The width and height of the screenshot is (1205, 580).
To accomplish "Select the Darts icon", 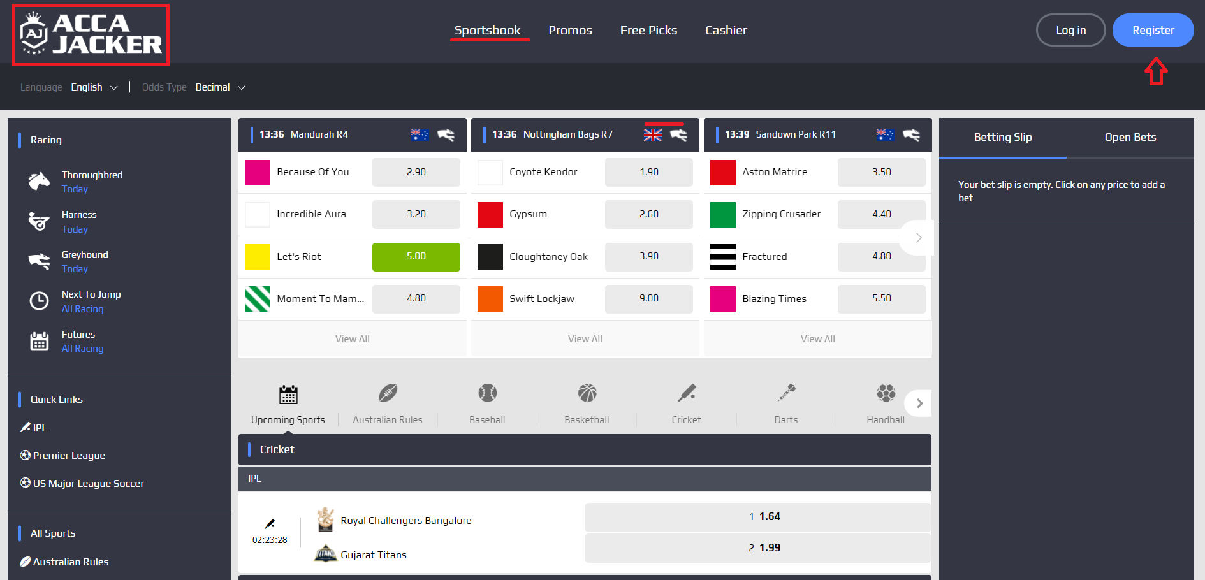I will tap(786, 393).
